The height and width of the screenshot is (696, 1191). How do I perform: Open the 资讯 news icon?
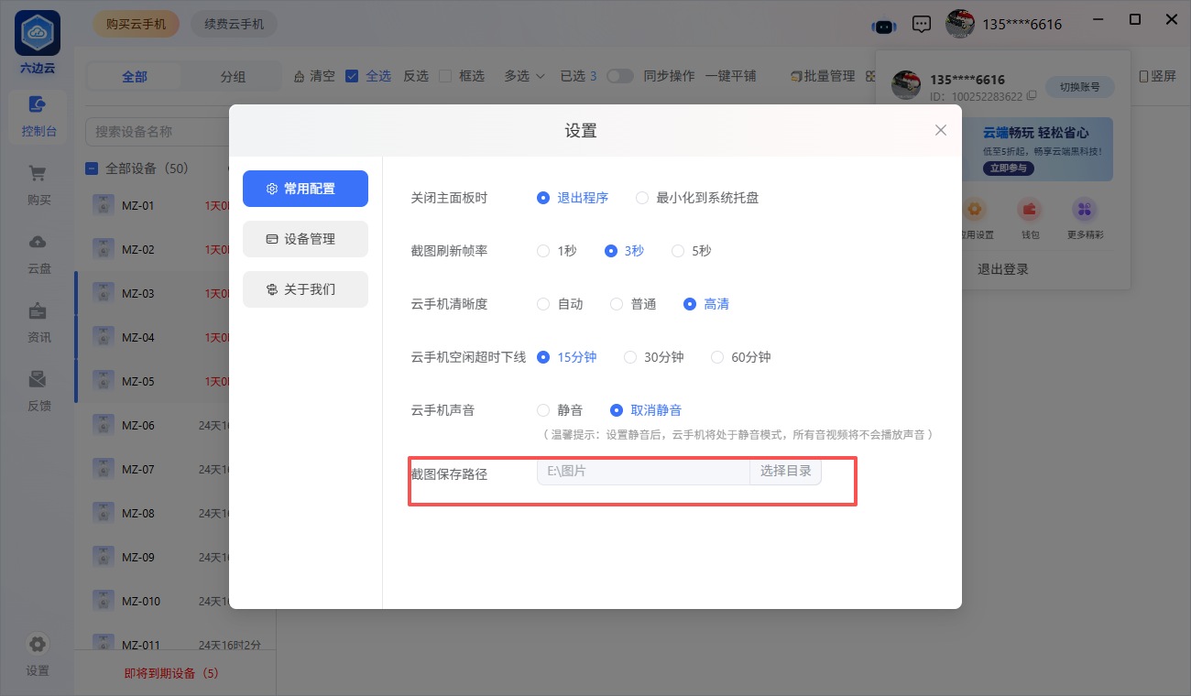pos(38,311)
